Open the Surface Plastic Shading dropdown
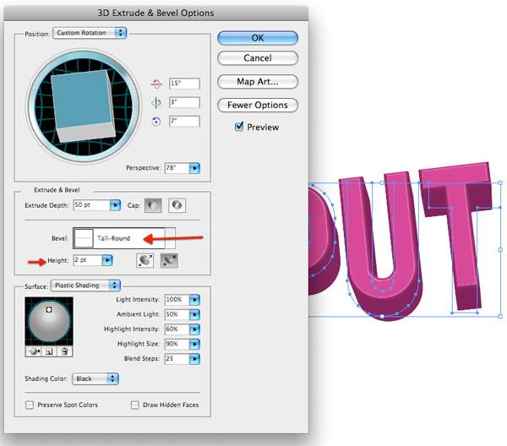Viewport: 507px width, 446px height. (x=85, y=286)
